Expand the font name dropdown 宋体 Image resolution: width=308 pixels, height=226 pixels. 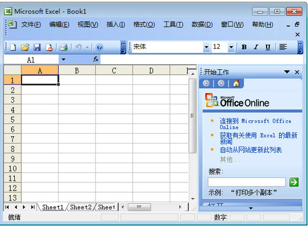pos(206,47)
